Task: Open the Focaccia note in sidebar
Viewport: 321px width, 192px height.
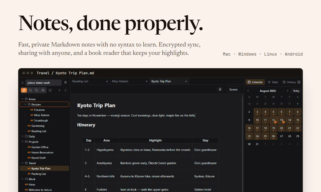Action: 39,110
